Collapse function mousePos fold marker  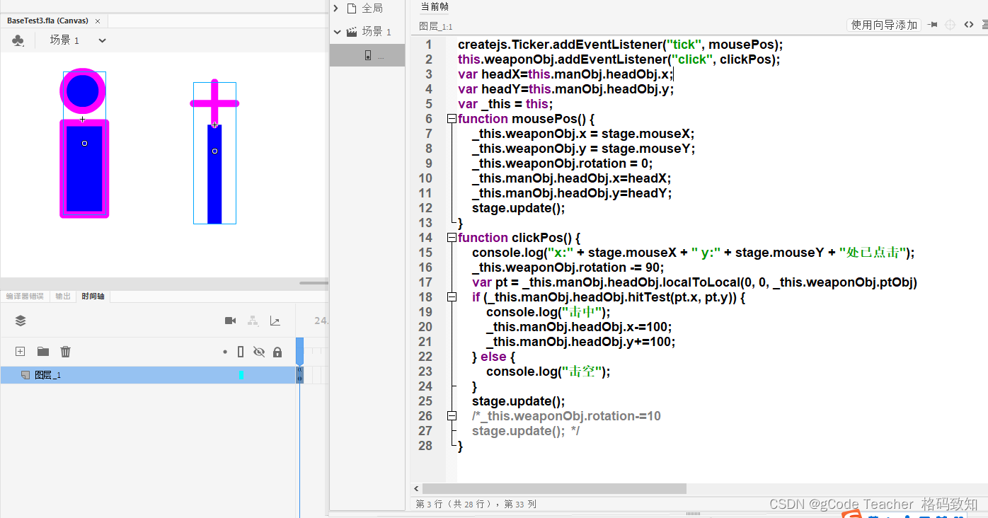click(452, 119)
